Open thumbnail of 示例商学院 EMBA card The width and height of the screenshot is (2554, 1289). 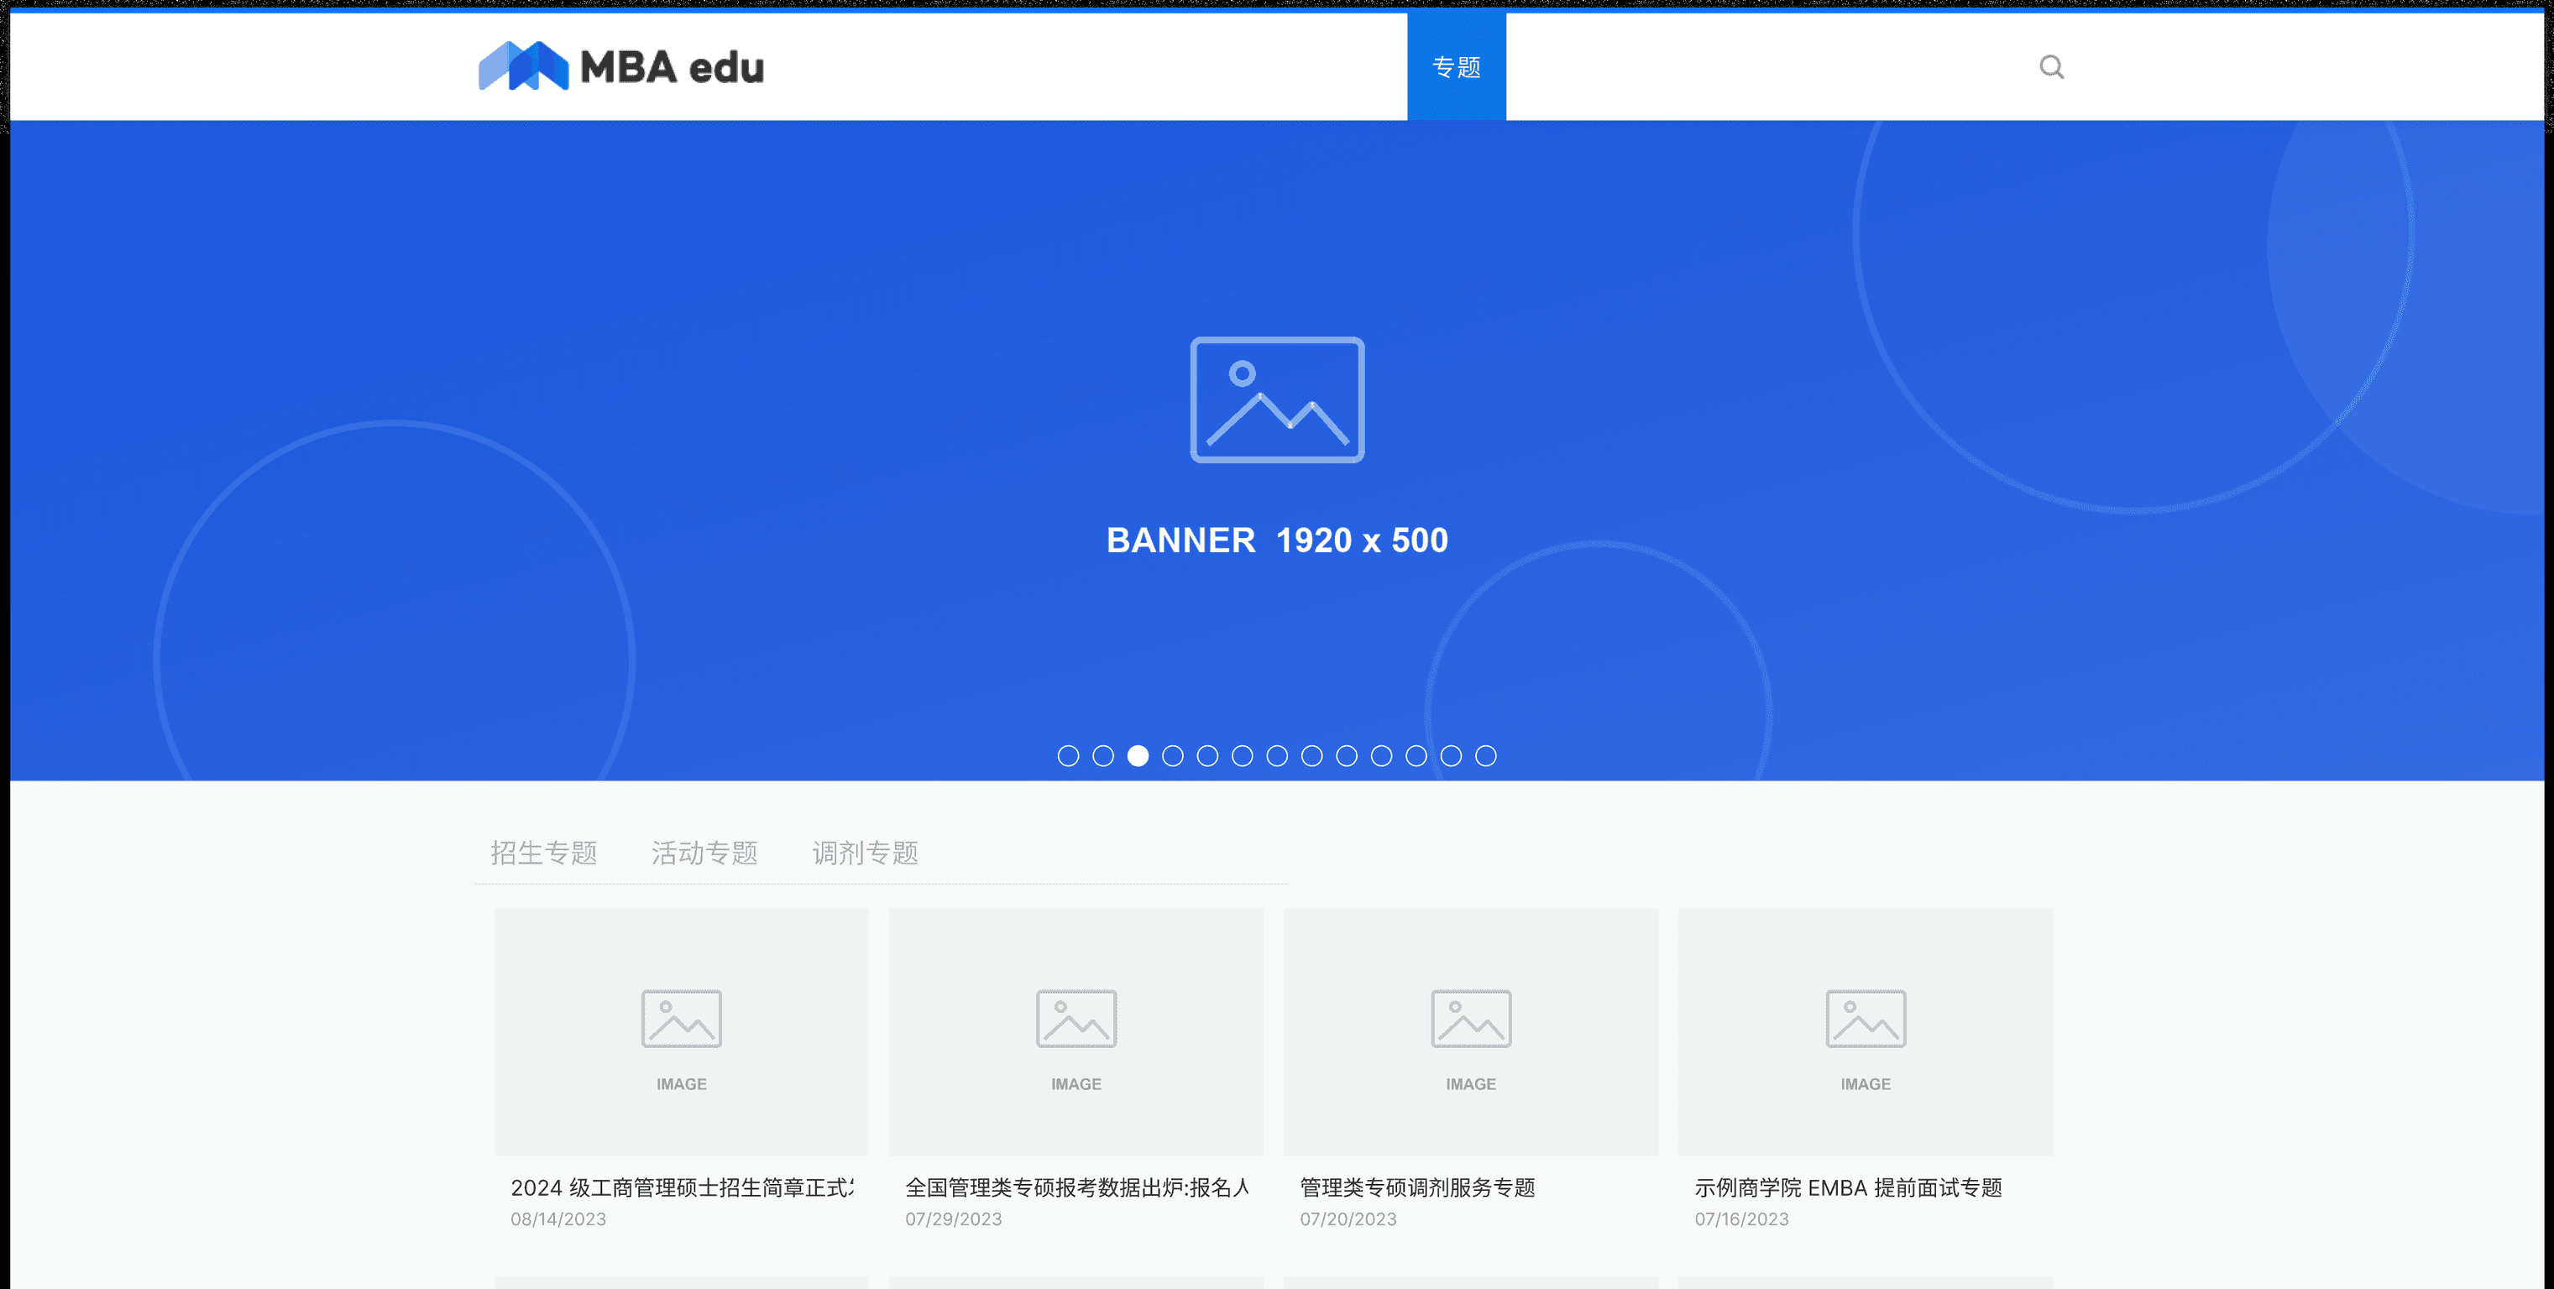pyautogui.click(x=1865, y=1031)
